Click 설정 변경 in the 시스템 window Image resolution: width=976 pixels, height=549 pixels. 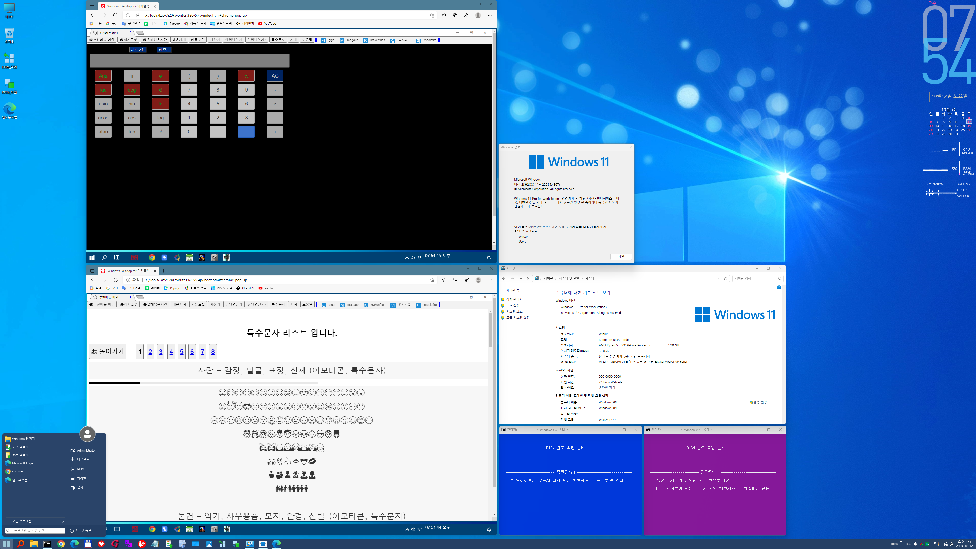click(x=758, y=402)
